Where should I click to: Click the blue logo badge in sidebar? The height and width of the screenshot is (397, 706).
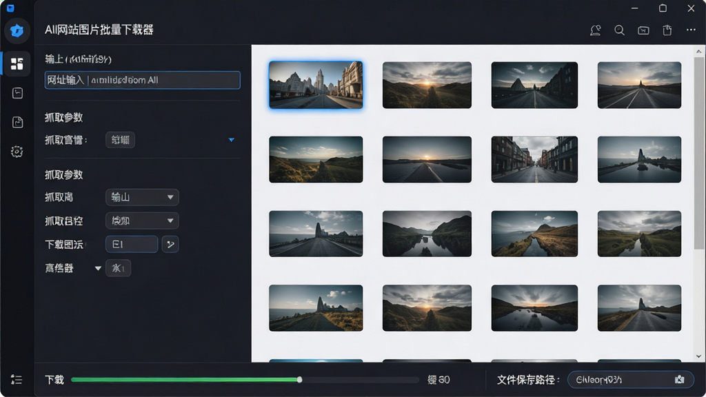17,30
